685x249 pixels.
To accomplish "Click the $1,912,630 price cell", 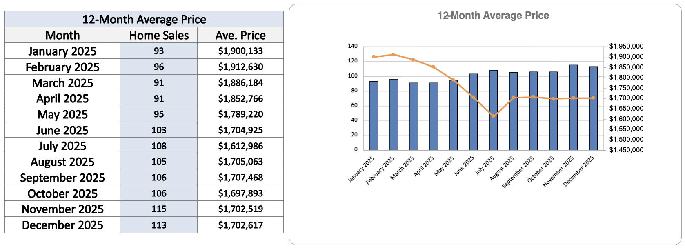I will pos(240,67).
